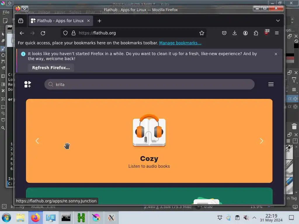Open the Firefox account icon

245,33
